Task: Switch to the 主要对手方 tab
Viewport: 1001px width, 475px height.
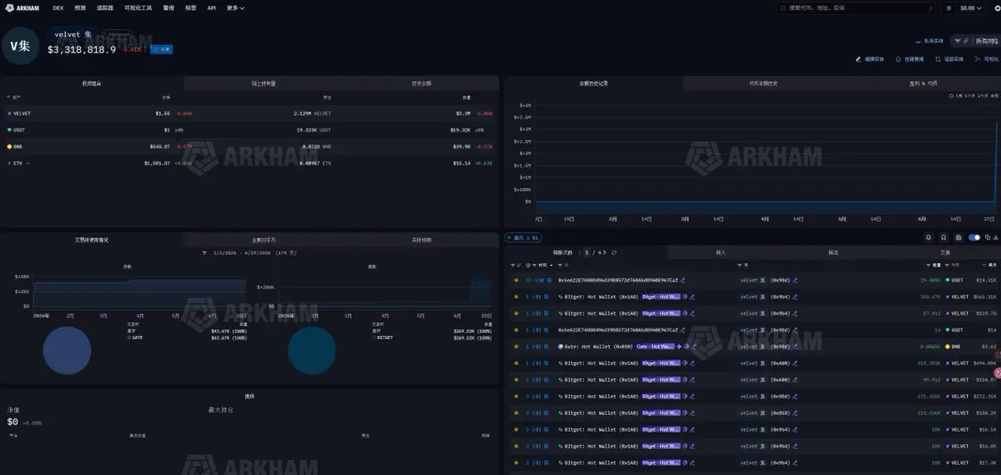Action: pos(263,239)
